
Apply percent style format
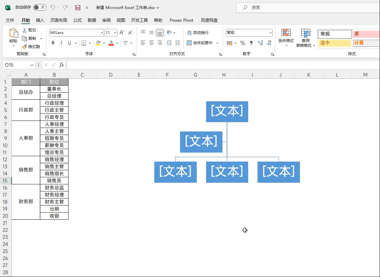tap(243, 43)
